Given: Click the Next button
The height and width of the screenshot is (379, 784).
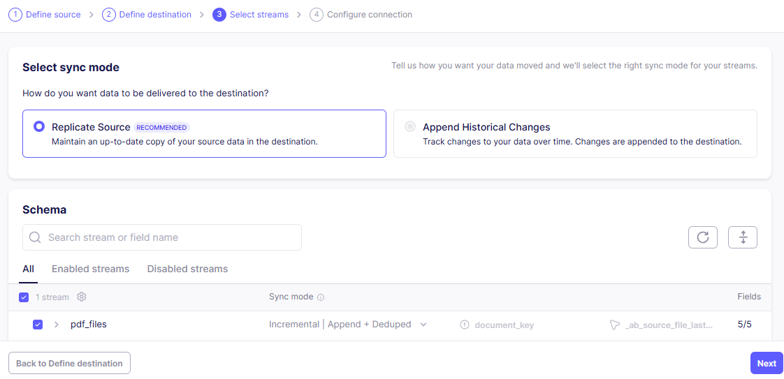Looking at the screenshot, I should pos(767,363).
